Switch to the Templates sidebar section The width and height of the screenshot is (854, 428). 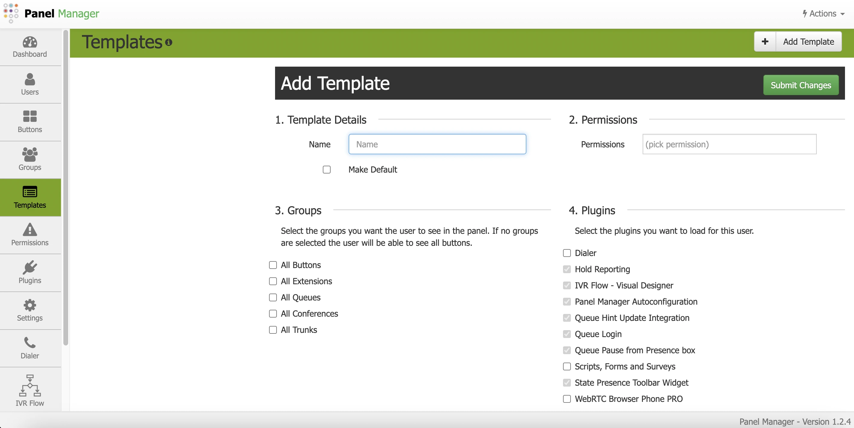[x=29, y=197]
